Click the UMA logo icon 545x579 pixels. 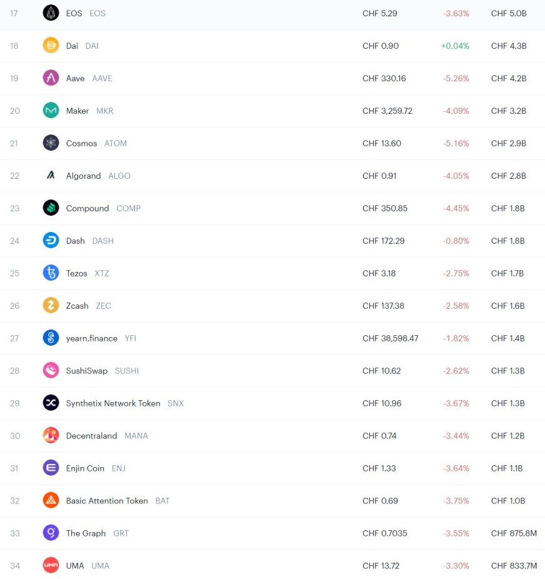tap(51, 565)
